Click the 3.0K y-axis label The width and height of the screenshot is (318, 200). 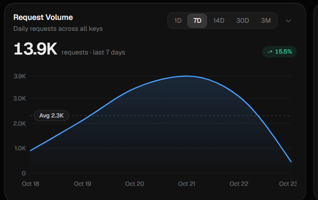coord(20,99)
